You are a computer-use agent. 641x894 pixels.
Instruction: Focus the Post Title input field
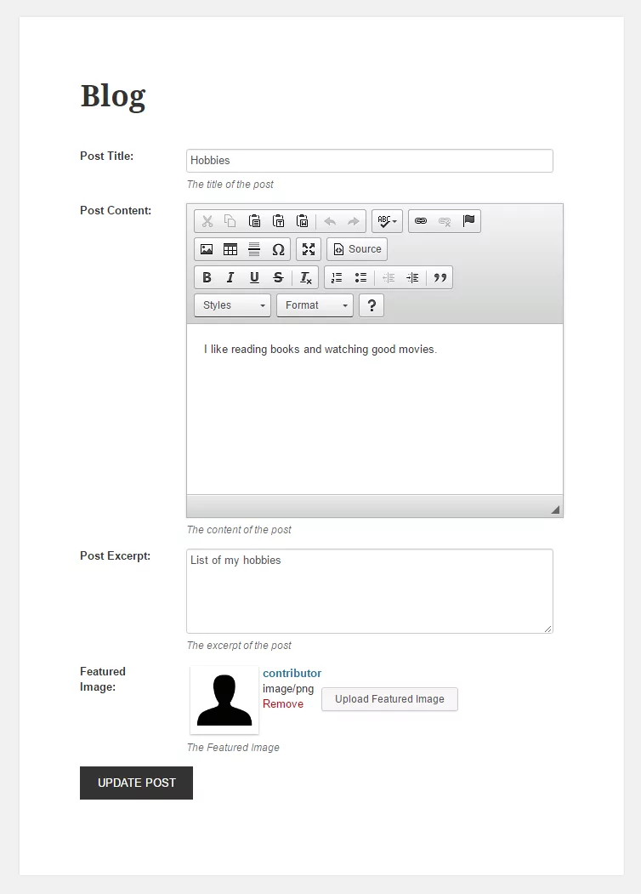click(x=370, y=161)
